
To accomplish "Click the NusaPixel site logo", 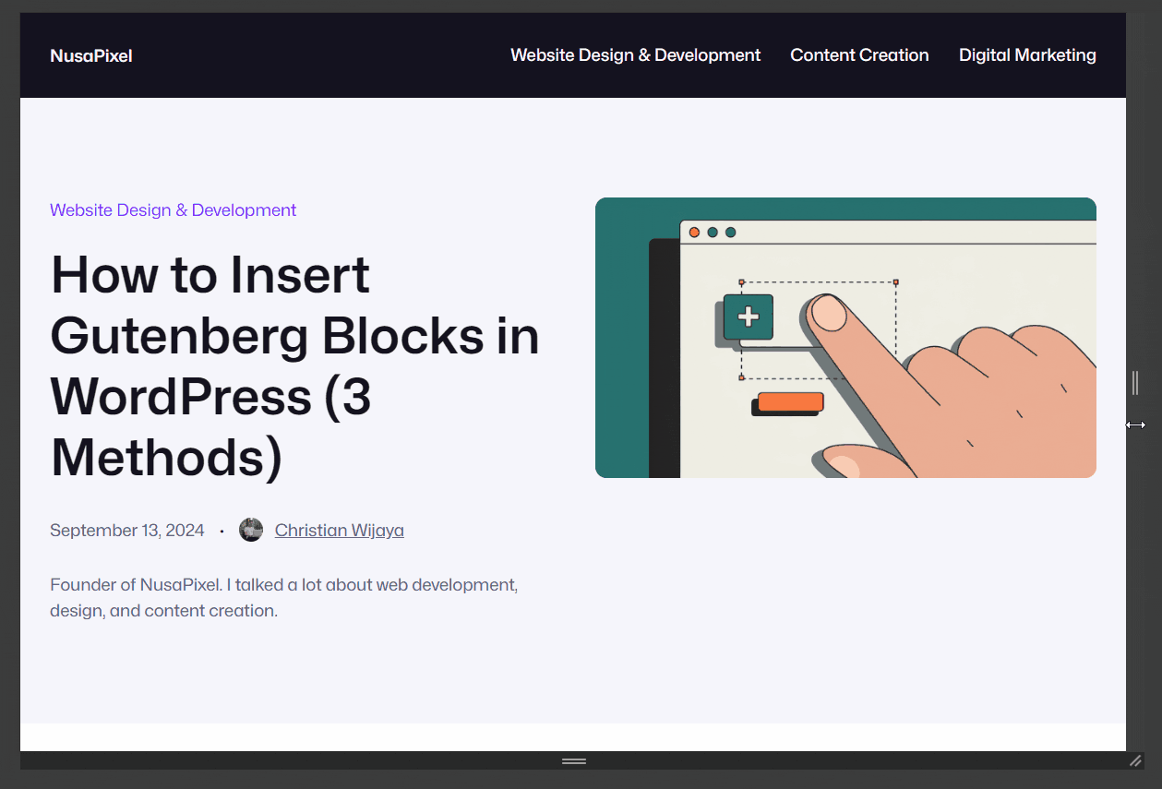I will coord(91,56).
